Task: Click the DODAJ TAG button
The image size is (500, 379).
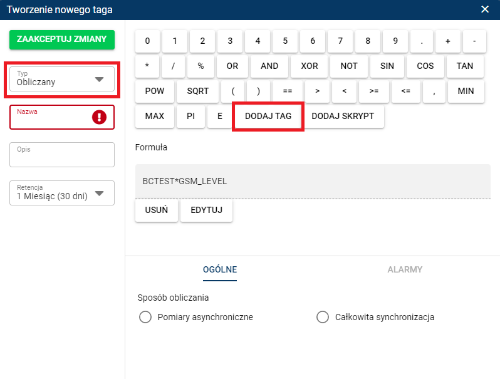Action: click(268, 117)
